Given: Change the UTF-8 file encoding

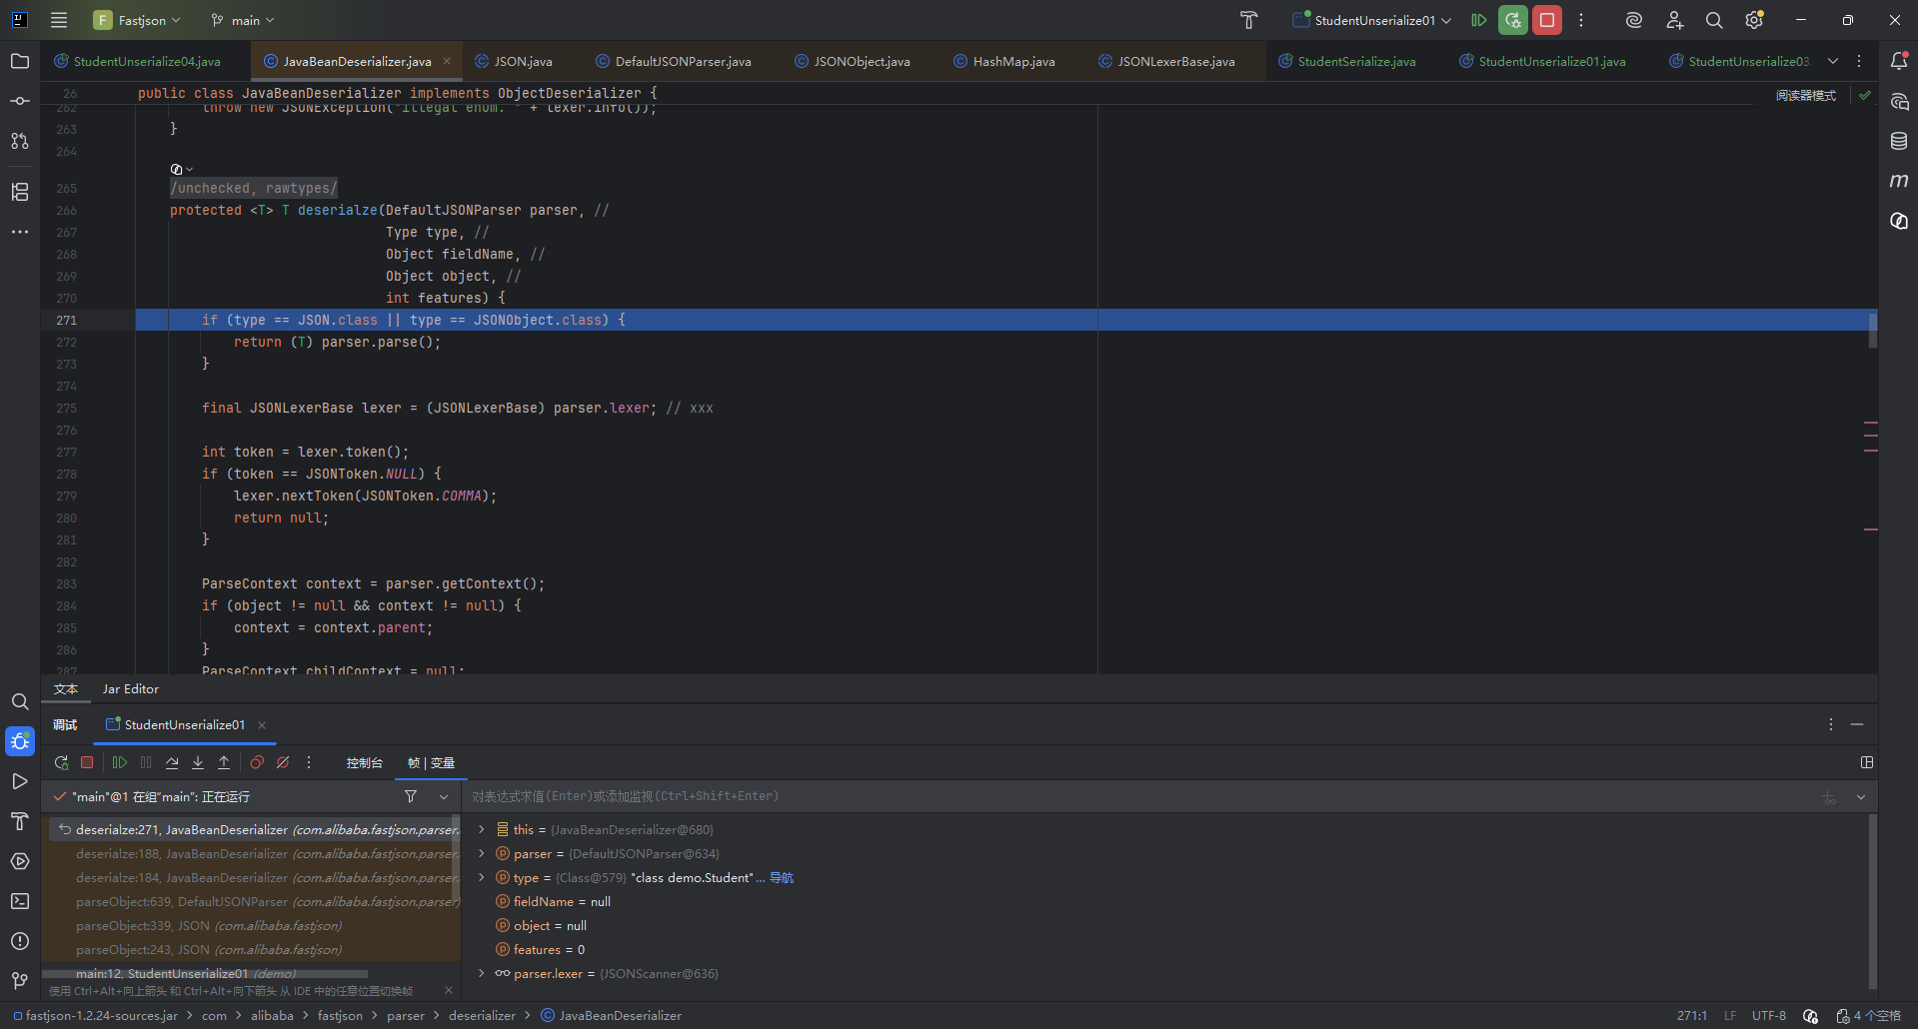Looking at the screenshot, I should [1769, 1016].
